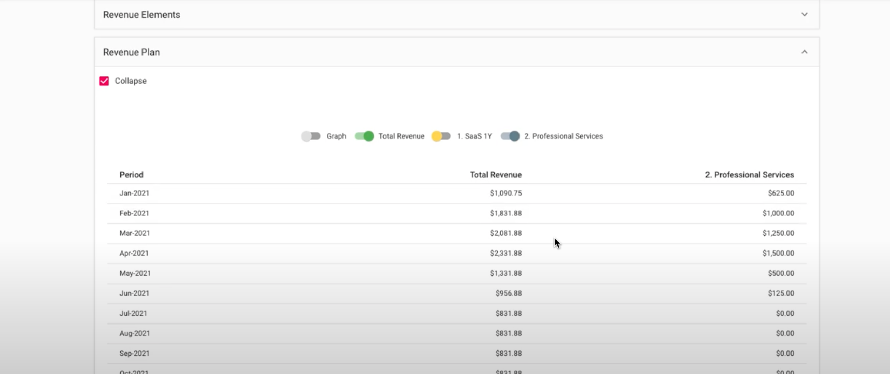Expand the Revenue Elements chevron

804,14
